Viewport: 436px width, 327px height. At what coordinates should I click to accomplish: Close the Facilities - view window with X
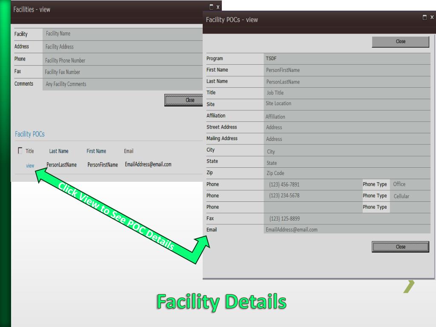(x=218, y=7)
